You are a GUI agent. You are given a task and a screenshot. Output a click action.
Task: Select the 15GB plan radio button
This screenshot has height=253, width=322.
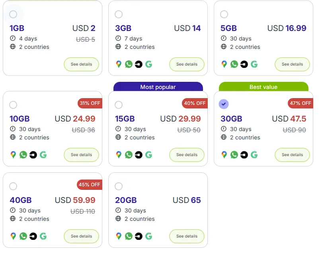point(119,105)
